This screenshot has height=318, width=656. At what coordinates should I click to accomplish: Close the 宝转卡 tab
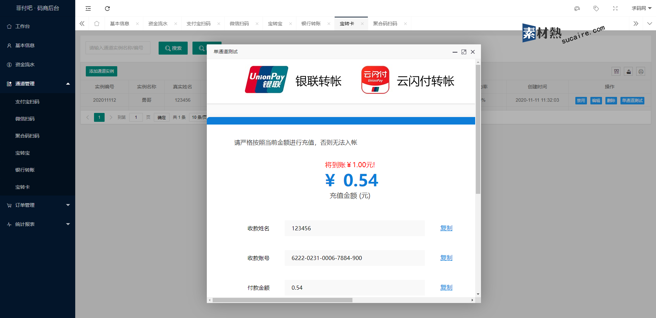click(362, 24)
